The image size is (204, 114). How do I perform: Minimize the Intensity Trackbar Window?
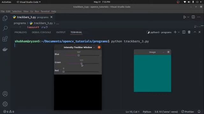(94, 47)
